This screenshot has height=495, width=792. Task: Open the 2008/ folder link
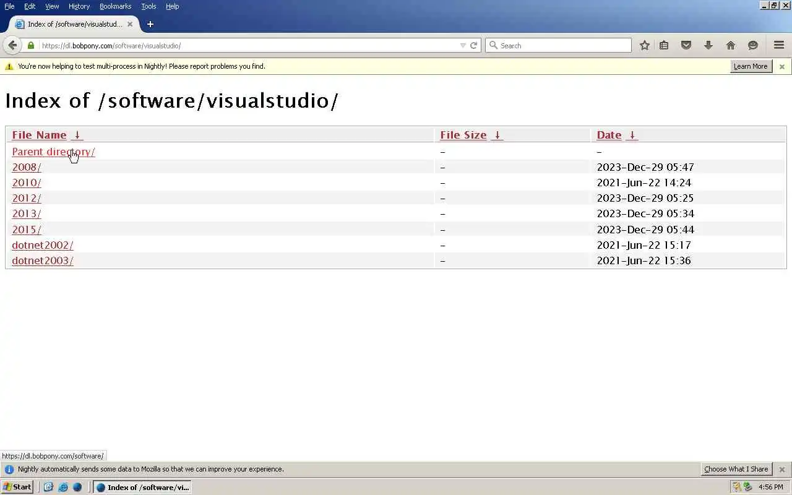27,167
